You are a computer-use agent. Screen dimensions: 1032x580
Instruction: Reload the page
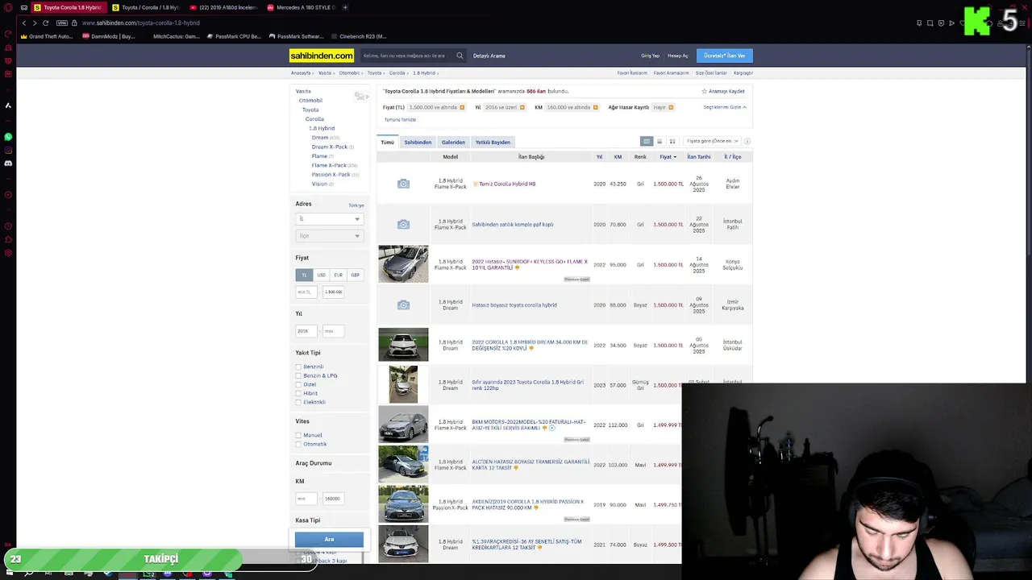[x=45, y=23]
